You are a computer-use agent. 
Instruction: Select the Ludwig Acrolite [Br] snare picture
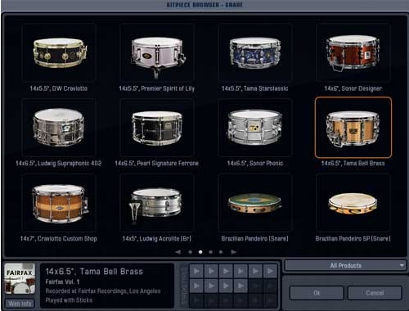pyautogui.click(x=157, y=203)
